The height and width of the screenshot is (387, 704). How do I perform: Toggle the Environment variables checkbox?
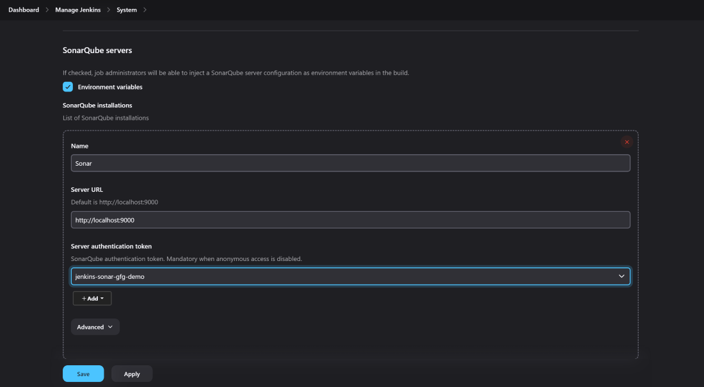tap(68, 86)
